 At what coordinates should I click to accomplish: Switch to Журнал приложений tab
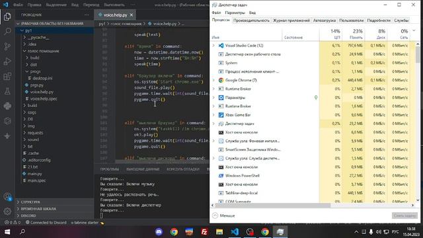[x=291, y=20]
